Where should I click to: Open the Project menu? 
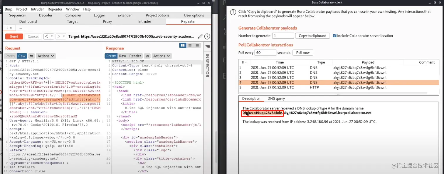22,9
